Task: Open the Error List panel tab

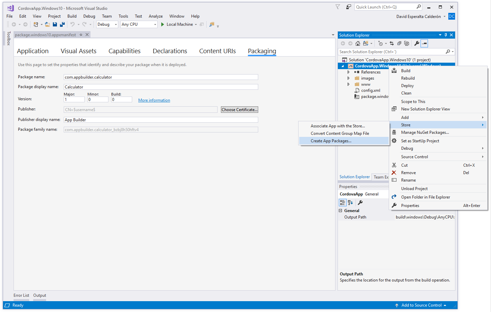Action: coord(21,295)
